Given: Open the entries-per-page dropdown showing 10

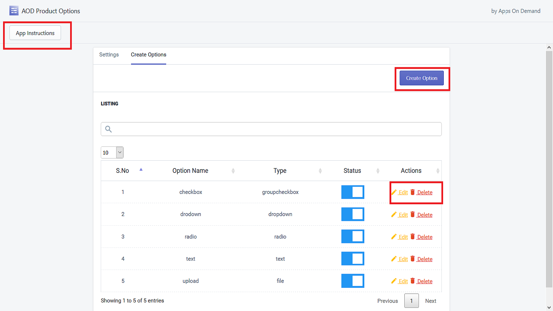Looking at the screenshot, I should pos(112,152).
